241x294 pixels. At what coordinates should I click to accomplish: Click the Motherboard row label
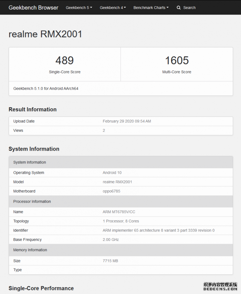pyautogui.click(x=24, y=191)
